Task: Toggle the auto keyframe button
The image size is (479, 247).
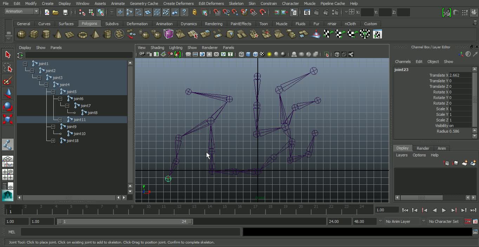Action: coord(468,221)
